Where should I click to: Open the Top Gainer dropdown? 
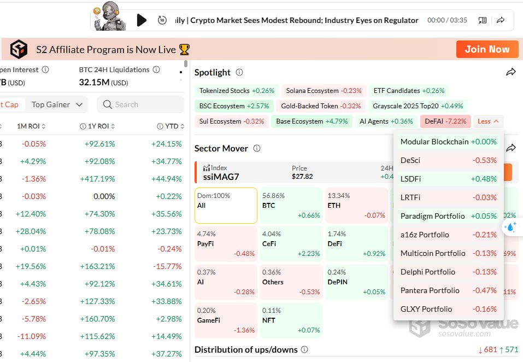pyautogui.click(x=57, y=104)
